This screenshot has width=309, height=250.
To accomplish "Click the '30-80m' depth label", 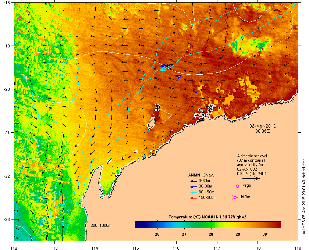I will coord(205,186).
